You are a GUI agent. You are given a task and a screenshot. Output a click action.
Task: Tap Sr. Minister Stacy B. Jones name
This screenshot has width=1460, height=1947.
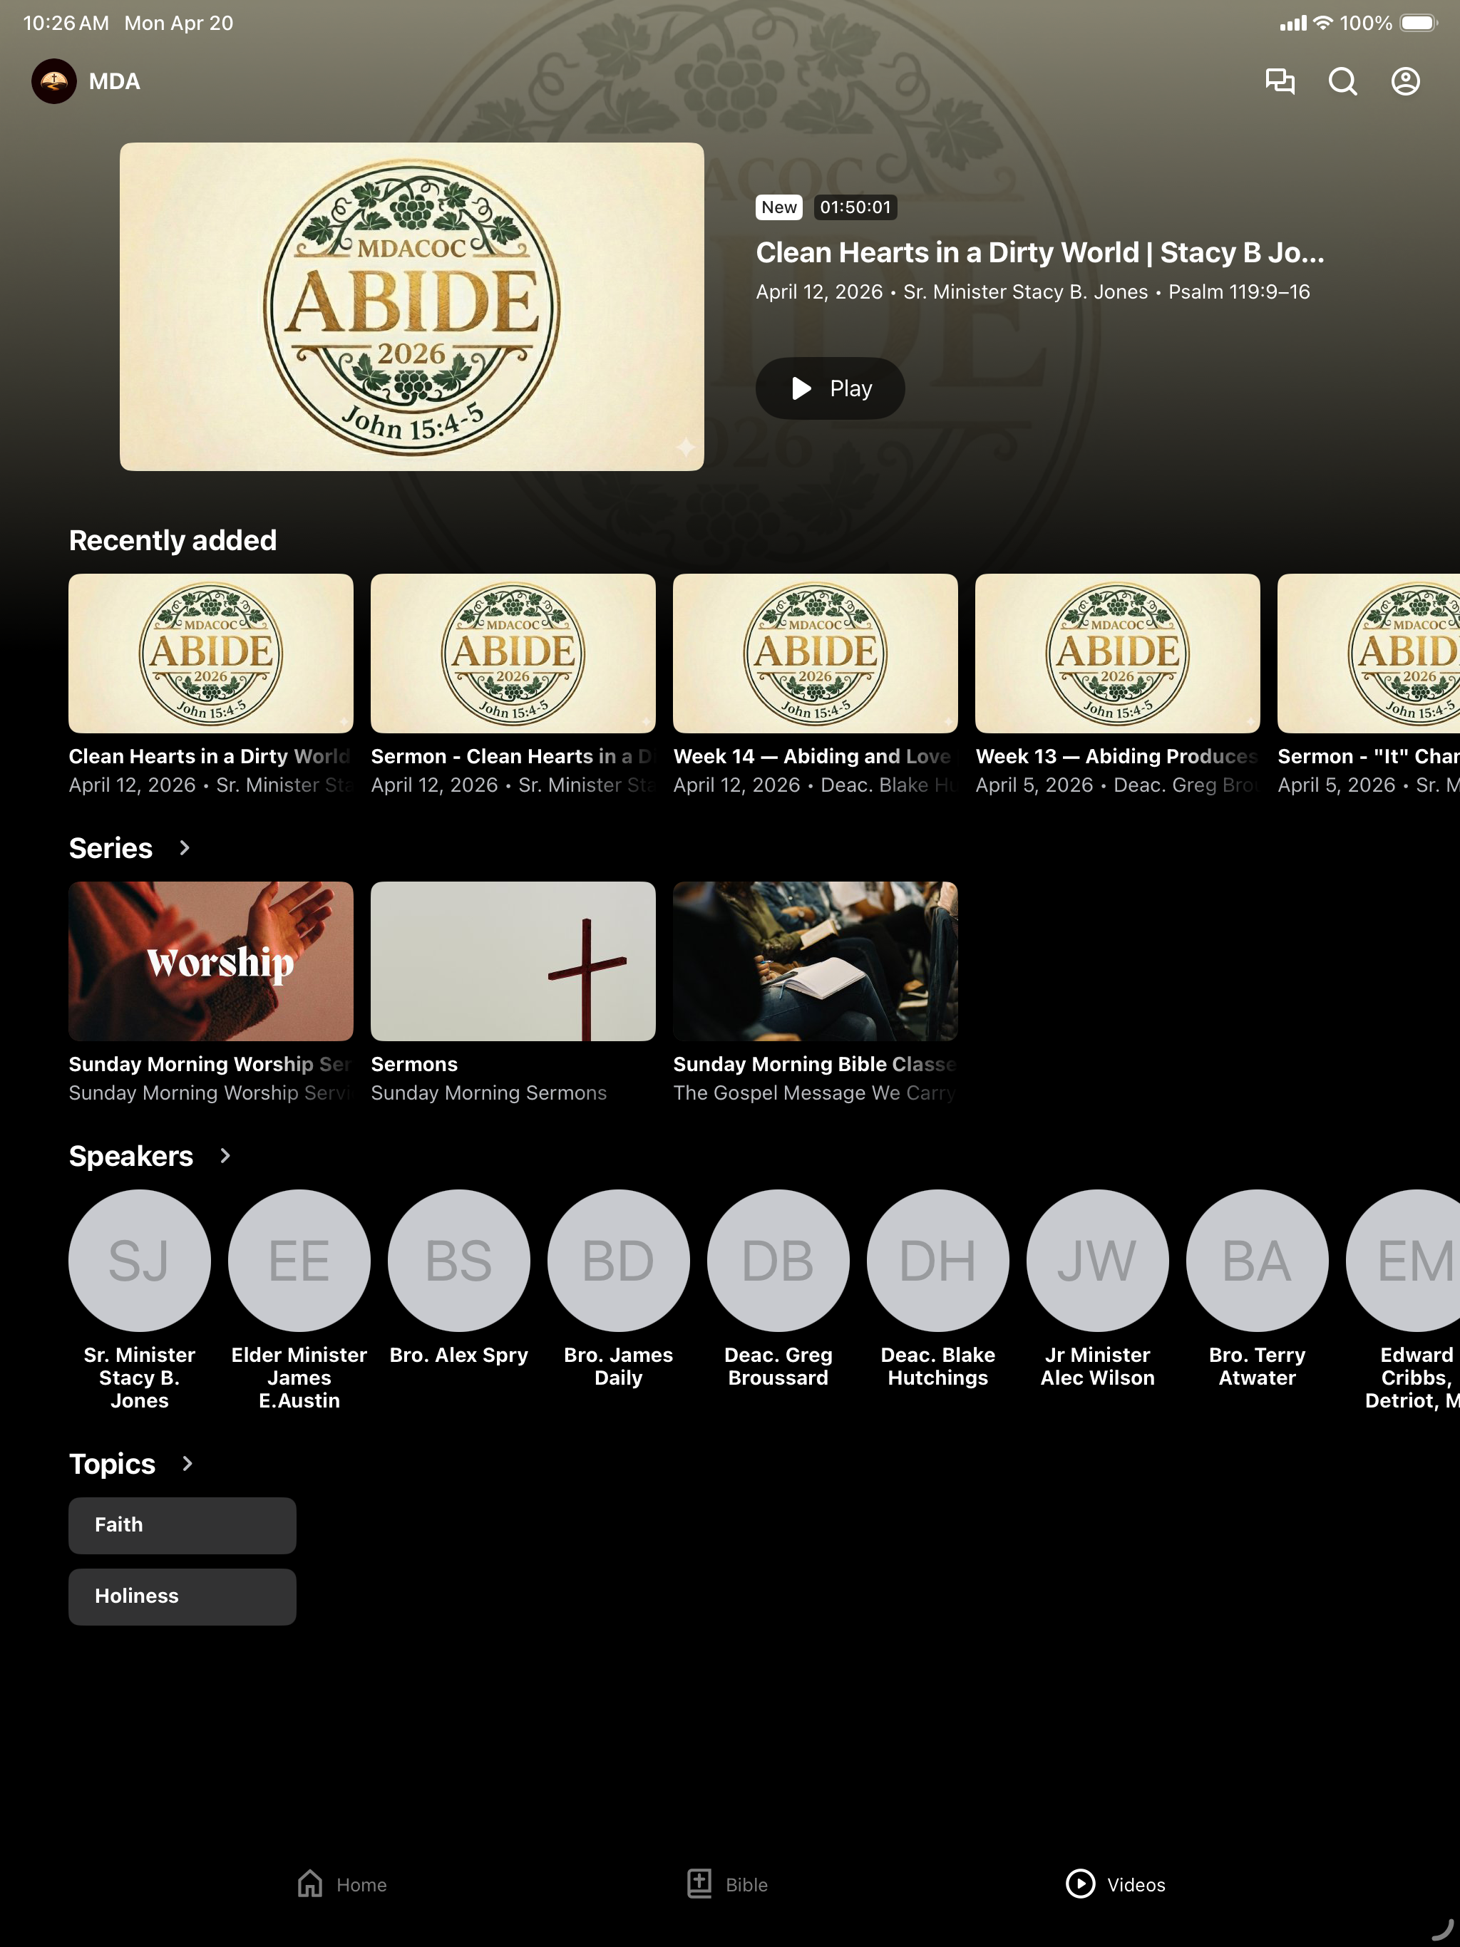coord(139,1378)
